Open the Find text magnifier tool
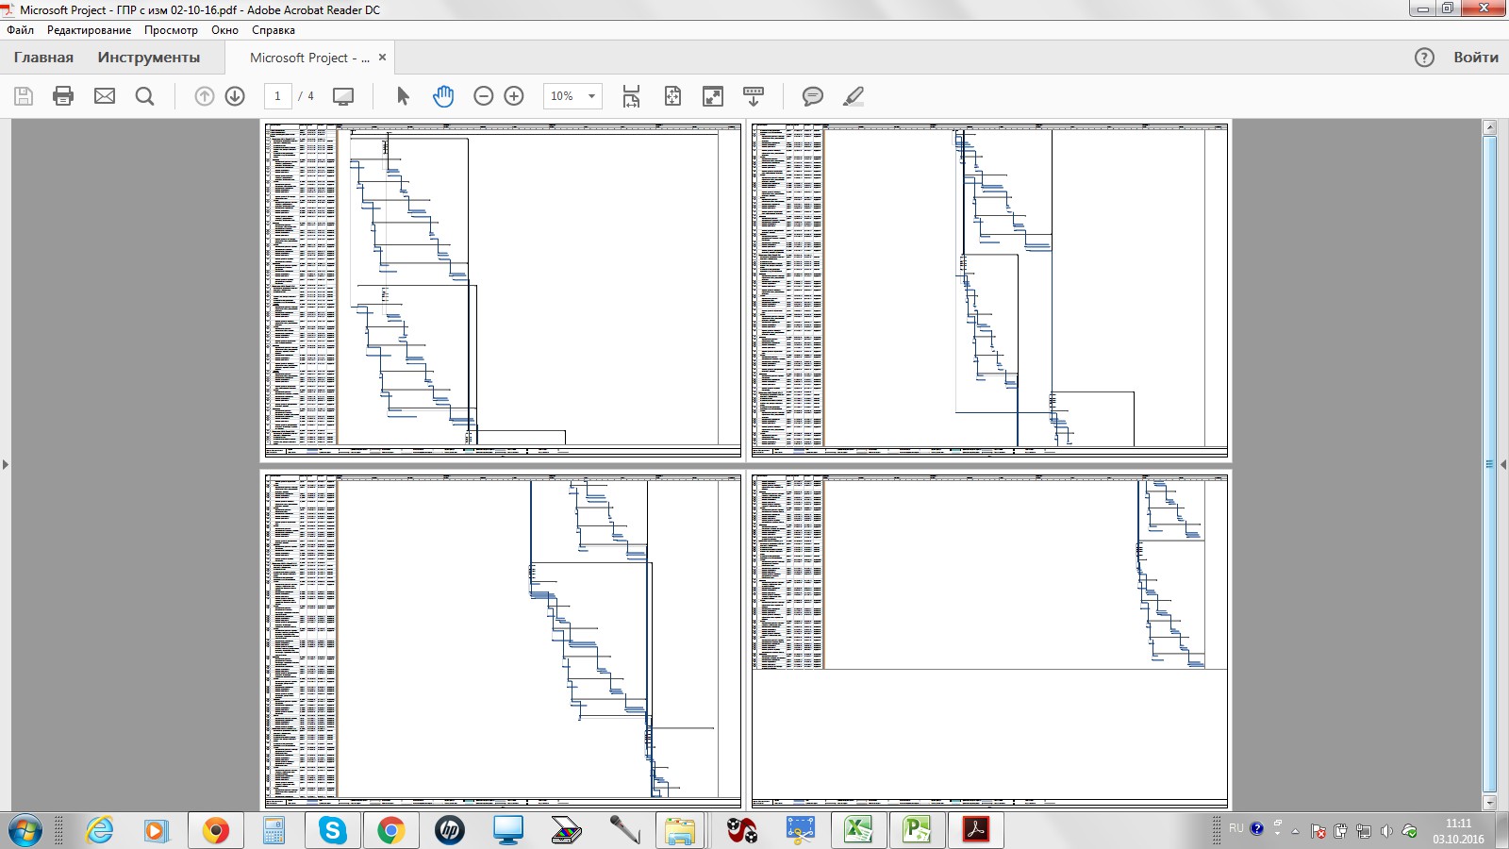1509x849 pixels. click(144, 96)
